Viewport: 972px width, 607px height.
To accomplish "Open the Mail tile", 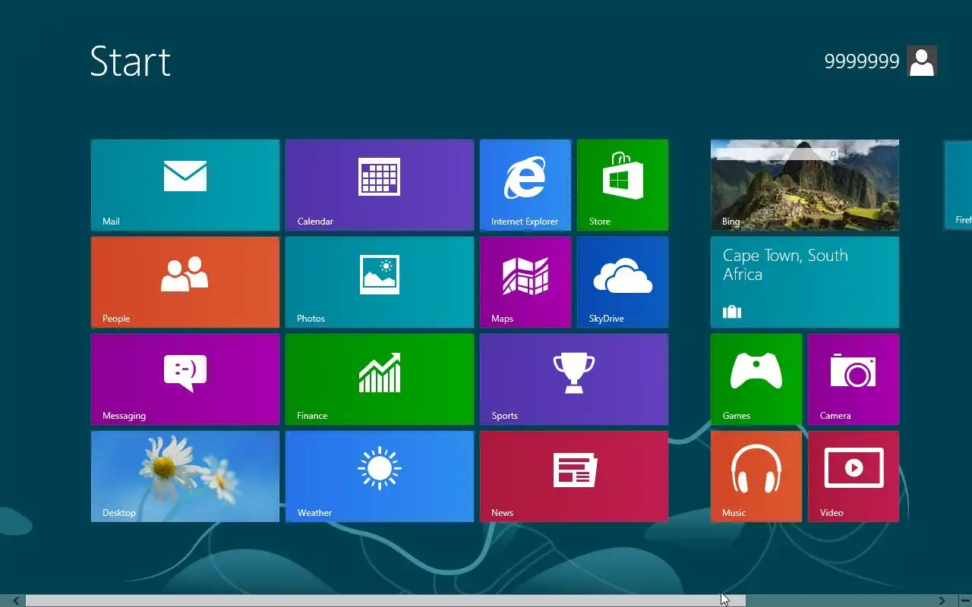I will 185,185.
